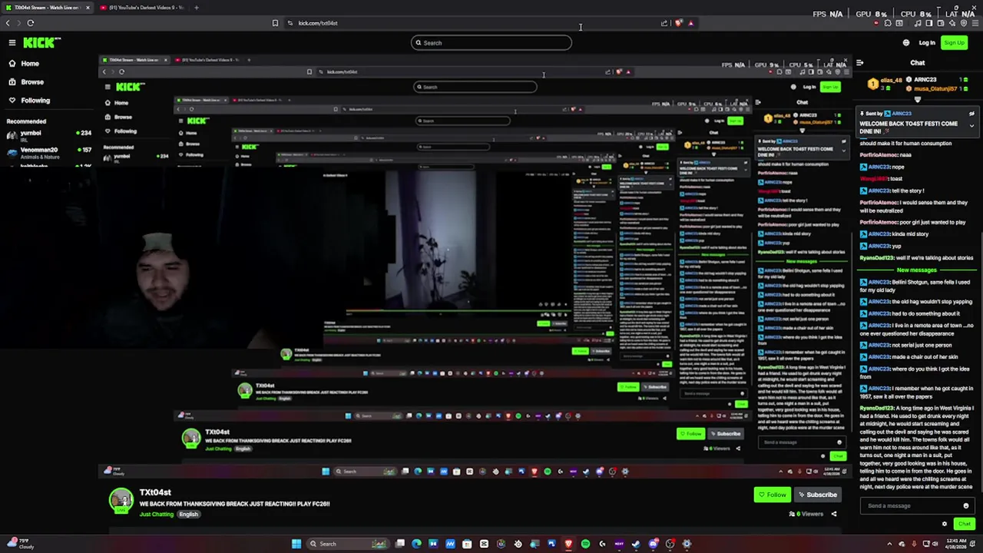This screenshot has height=553, width=983.
Task: Open Brave browser from taskbar
Action: [x=568, y=545]
